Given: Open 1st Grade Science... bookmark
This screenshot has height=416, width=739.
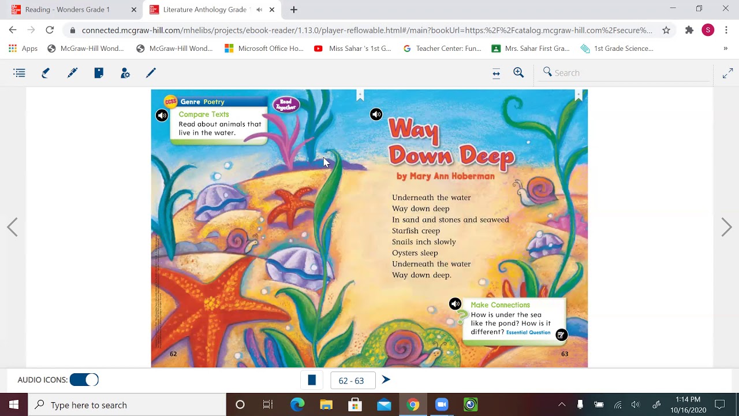Looking at the screenshot, I should pyautogui.click(x=617, y=49).
